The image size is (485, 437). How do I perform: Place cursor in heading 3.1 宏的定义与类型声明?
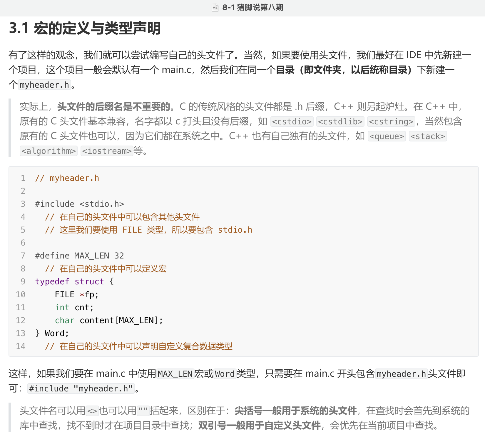(85, 28)
